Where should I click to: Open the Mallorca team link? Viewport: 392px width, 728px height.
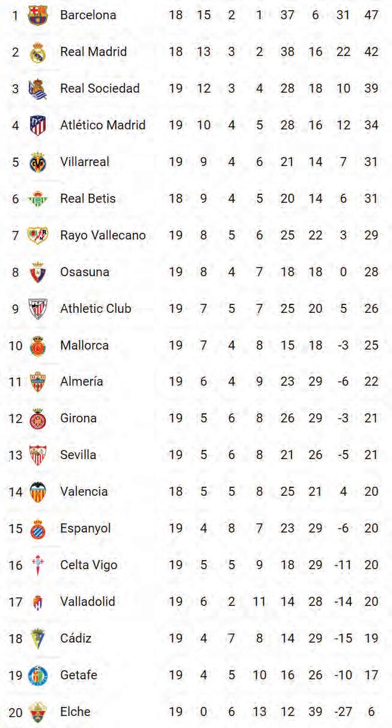tap(84, 345)
